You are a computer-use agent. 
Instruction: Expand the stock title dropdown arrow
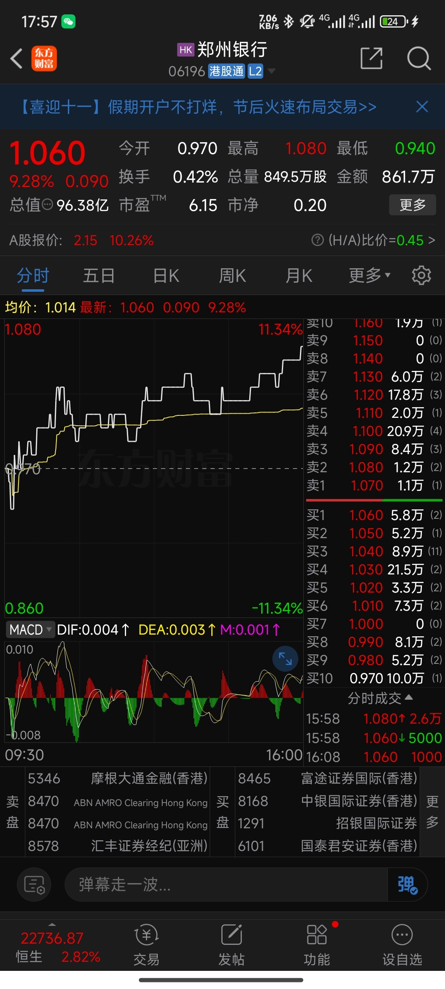272,71
